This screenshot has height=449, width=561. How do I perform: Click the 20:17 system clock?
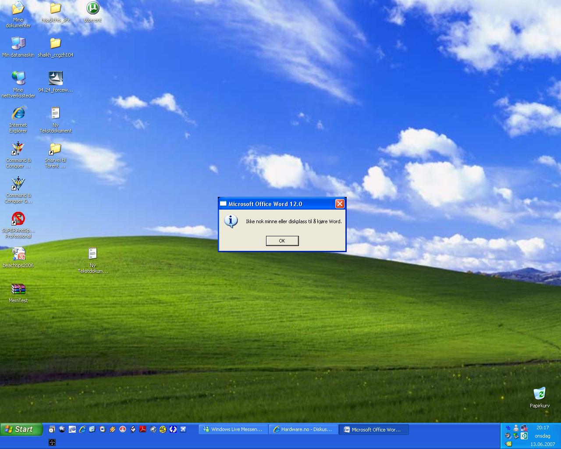coord(543,428)
